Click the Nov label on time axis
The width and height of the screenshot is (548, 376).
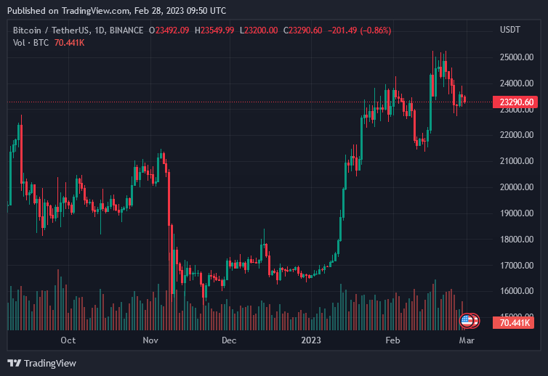point(150,340)
